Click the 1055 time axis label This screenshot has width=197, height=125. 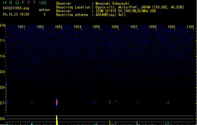click(x=96, y=27)
